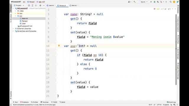The image size is (189, 106).
Task: Open the MainKt run configuration dropdown
Action: coord(143,2)
